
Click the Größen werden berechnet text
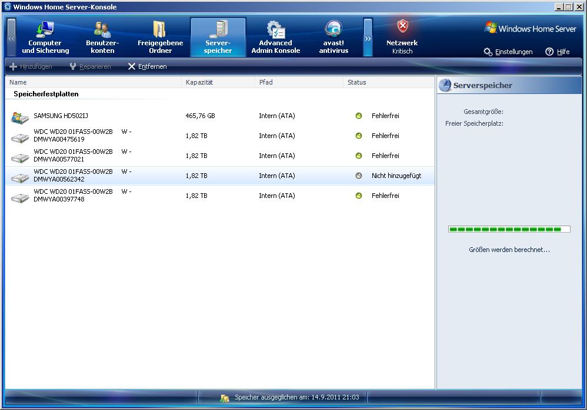(x=509, y=250)
